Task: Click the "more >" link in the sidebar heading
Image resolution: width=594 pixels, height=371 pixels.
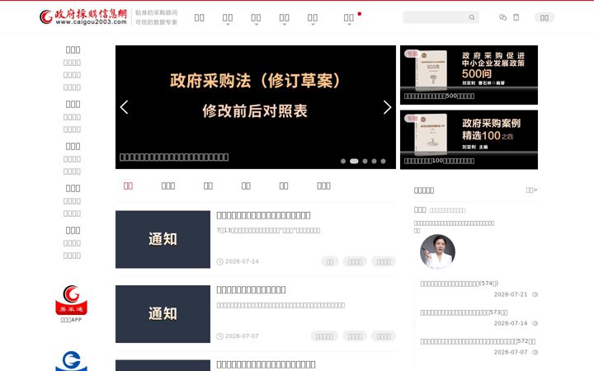Action: [x=531, y=190]
